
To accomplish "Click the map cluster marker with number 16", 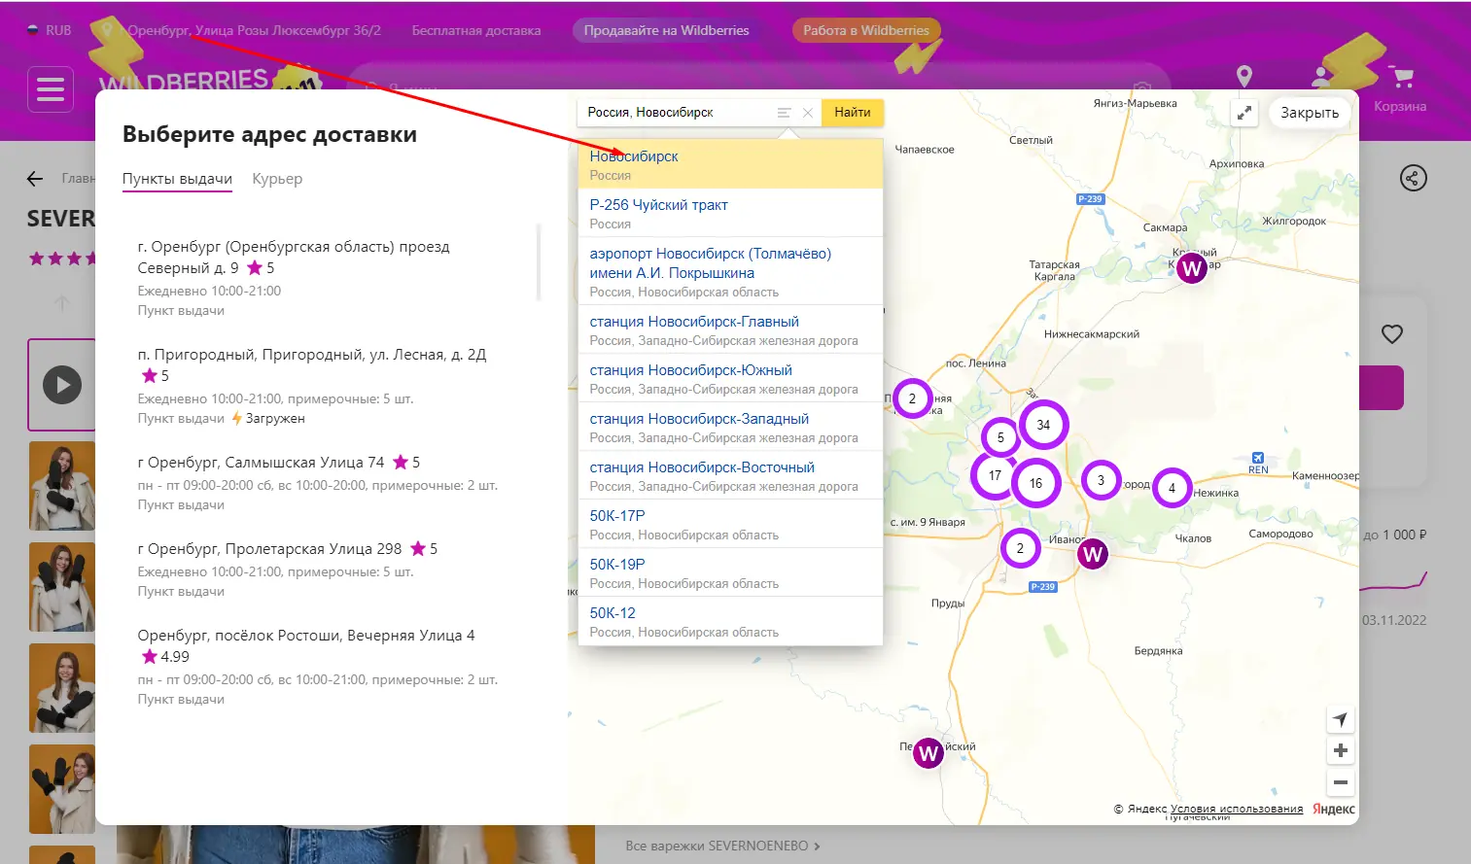I will [x=1035, y=483].
